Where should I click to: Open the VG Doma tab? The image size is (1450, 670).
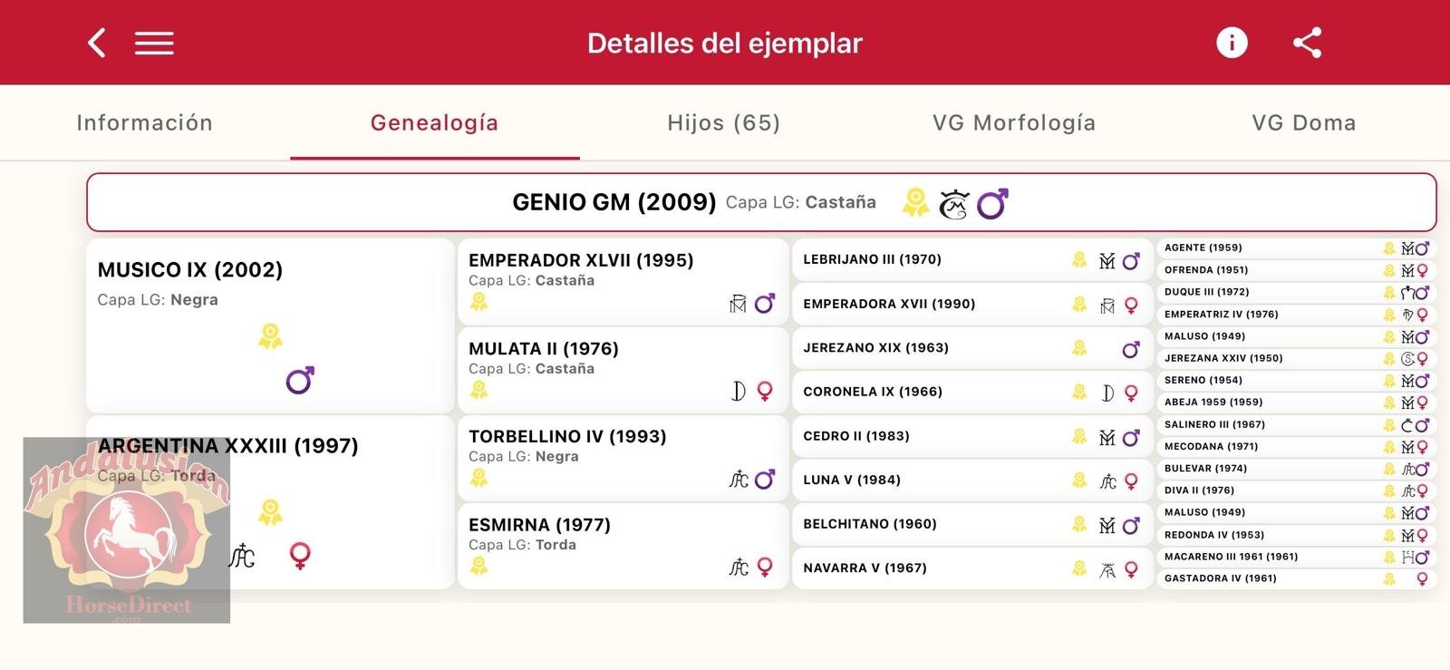pos(1304,123)
